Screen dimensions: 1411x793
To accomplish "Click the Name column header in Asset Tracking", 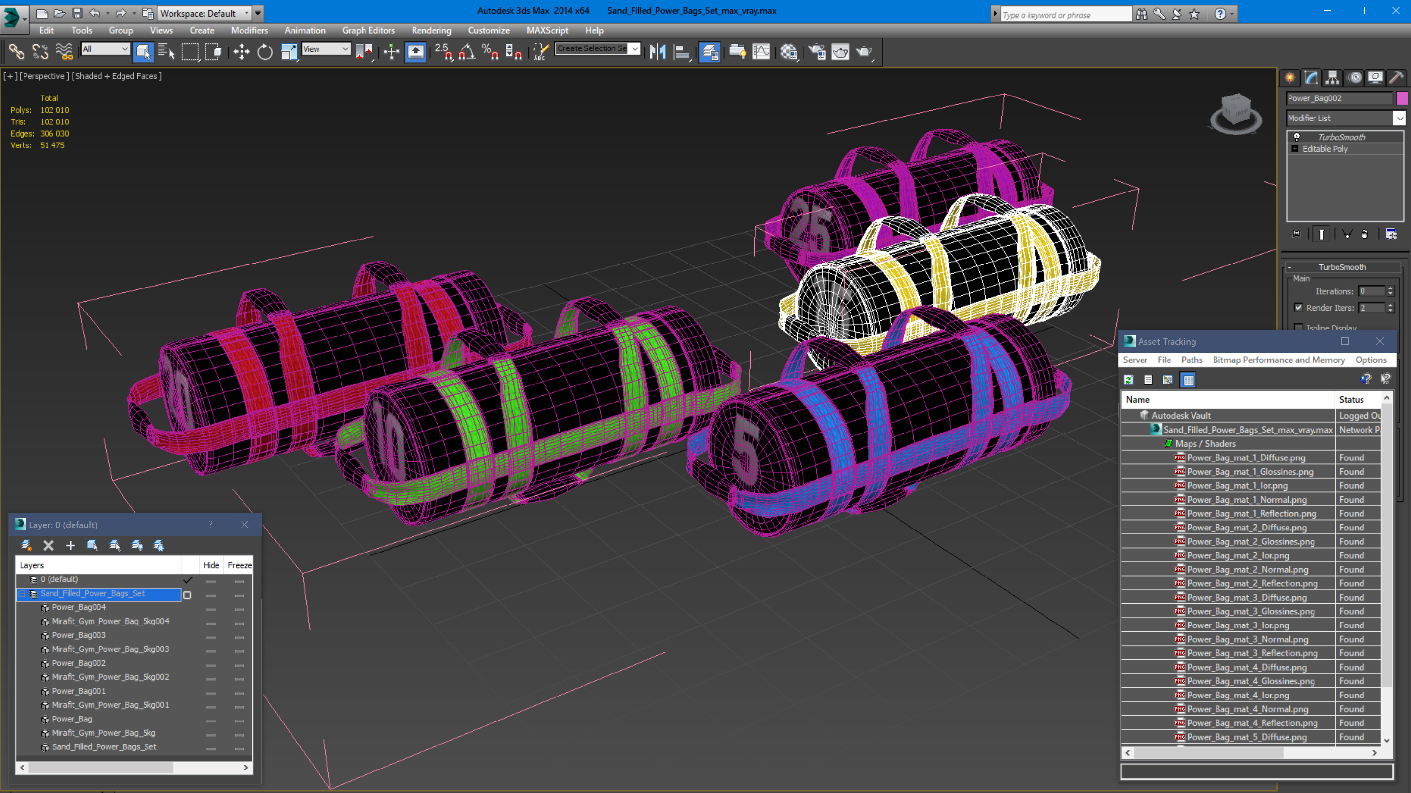I will pyautogui.click(x=1227, y=400).
